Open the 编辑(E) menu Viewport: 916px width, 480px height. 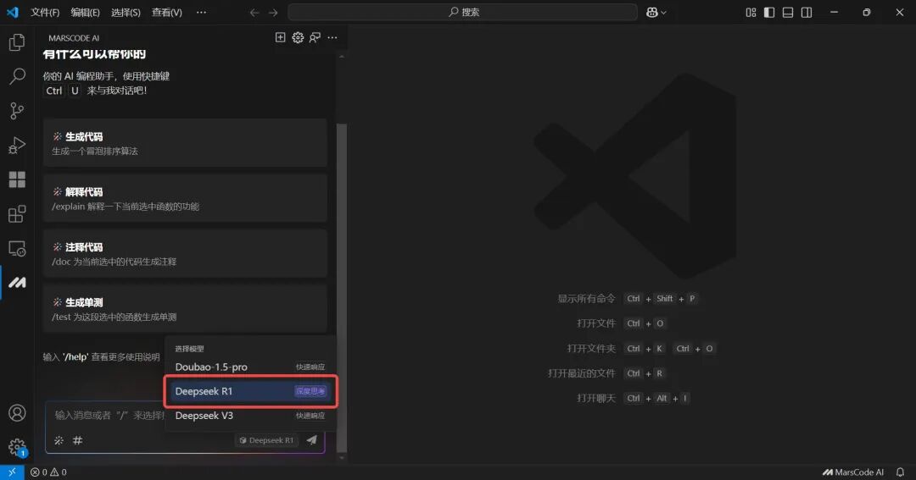coord(86,12)
